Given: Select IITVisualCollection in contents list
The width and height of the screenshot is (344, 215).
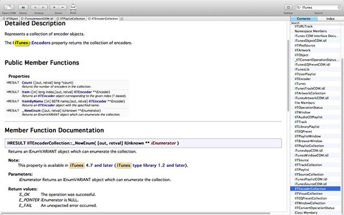Looking at the screenshot, I should [x=308, y=194].
